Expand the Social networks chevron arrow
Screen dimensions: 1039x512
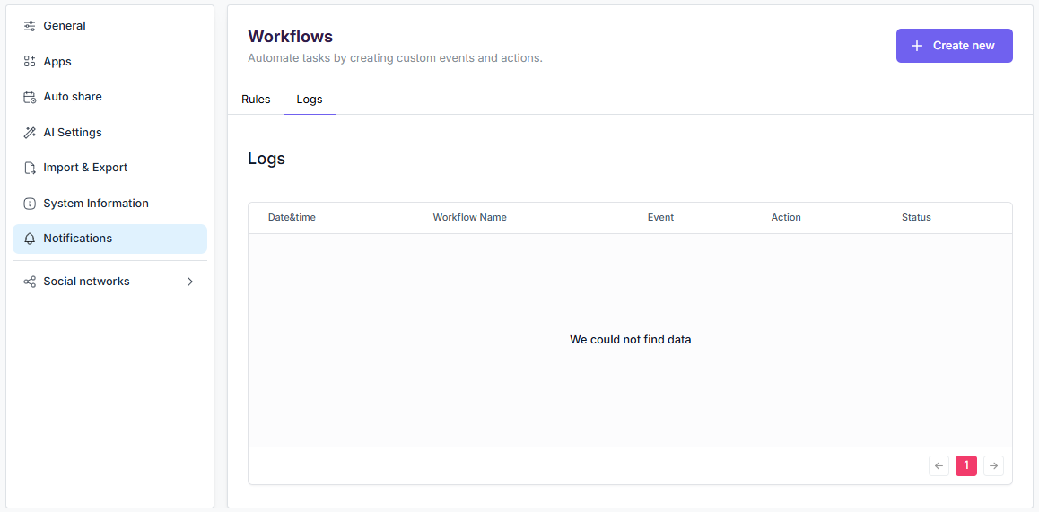pyautogui.click(x=189, y=282)
